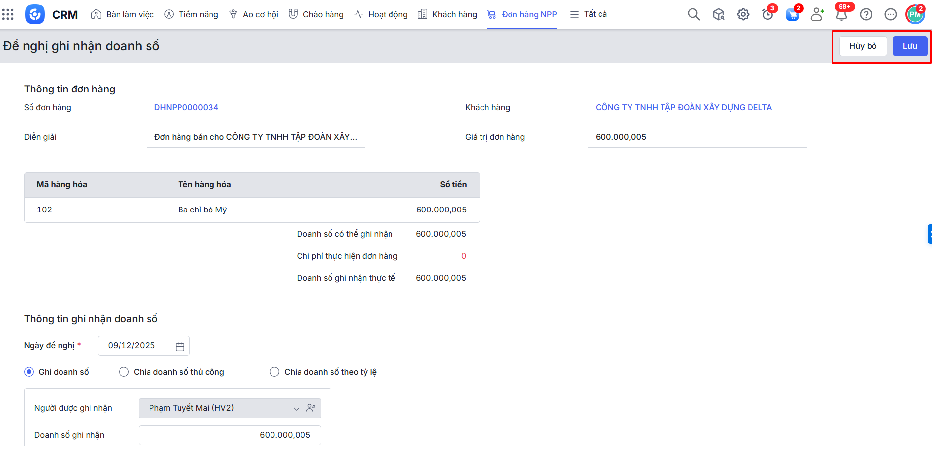932x449 pixels.
Task: Switch to the Khách hàng tab
Action: pos(447,14)
